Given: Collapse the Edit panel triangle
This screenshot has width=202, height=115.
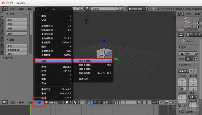Looking at the screenshot, I should click(x=8, y=39).
